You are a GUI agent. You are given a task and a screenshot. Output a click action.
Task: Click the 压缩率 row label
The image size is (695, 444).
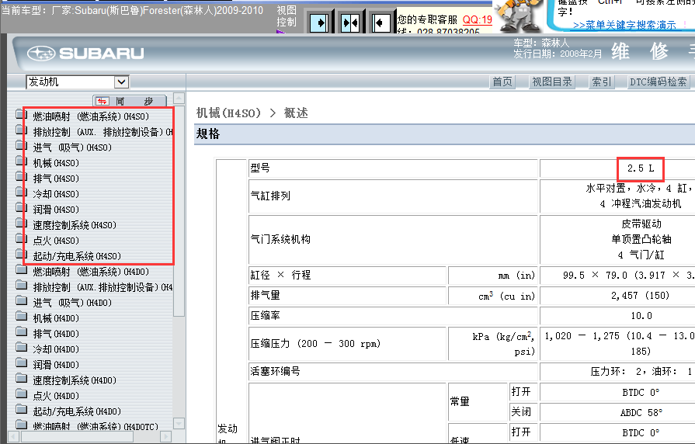265,316
